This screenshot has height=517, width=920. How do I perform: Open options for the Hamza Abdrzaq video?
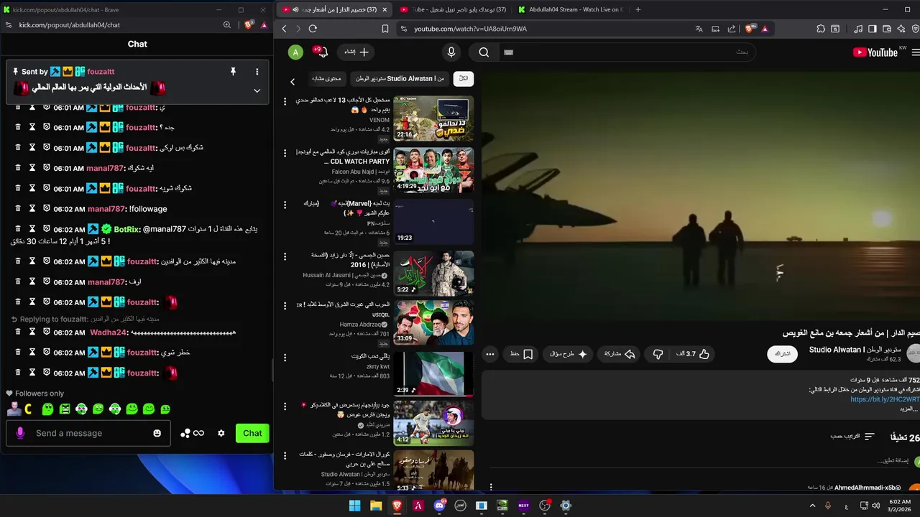[x=285, y=306]
